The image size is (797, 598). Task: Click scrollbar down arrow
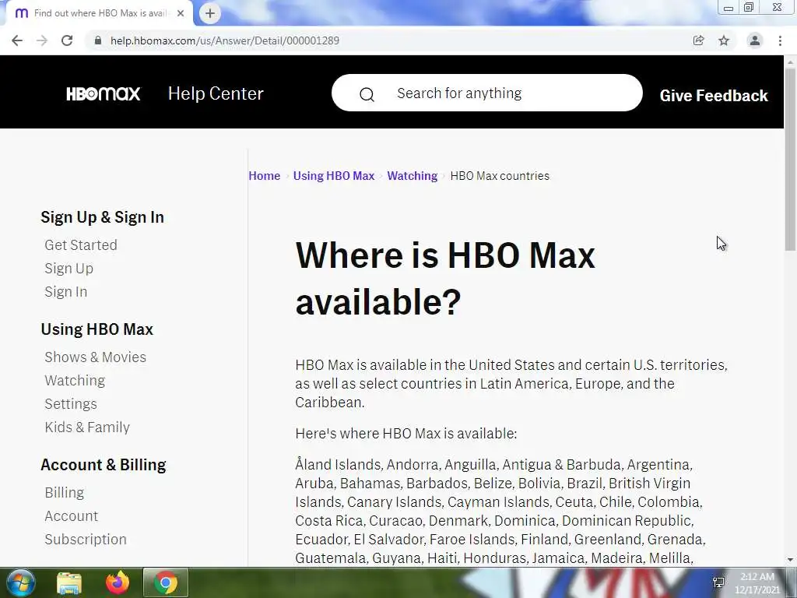coord(791,560)
